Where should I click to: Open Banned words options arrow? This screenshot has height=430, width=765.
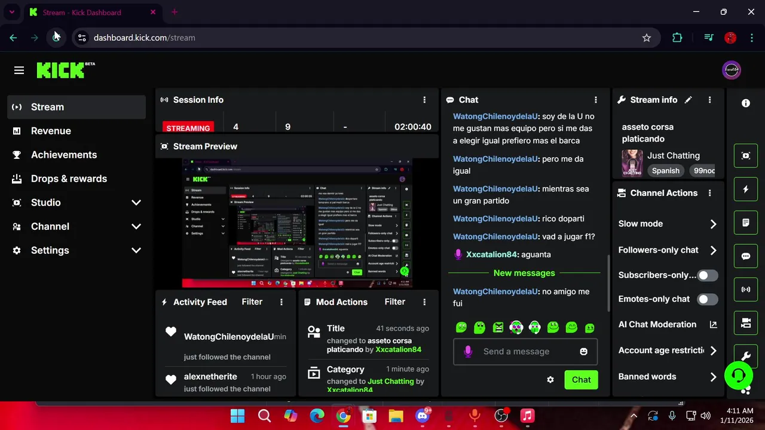pos(713,377)
